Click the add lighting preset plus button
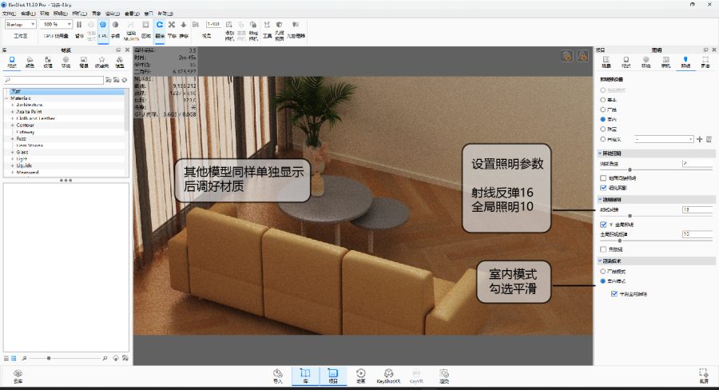The height and width of the screenshot is (390, 719). click(x=700, y=139)
